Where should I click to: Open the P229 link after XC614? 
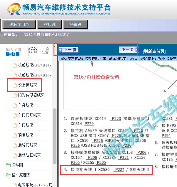click(x=89, y=124)
